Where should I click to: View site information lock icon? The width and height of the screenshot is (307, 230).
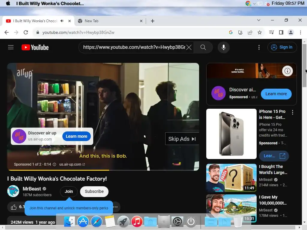point(38,32)
